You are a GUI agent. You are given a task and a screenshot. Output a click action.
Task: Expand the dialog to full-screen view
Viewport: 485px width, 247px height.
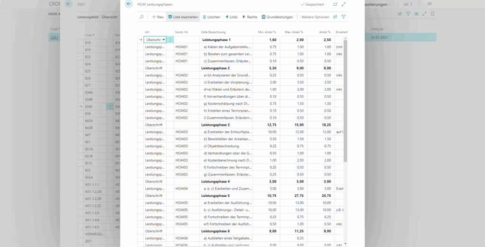click(x=344, y=4)
